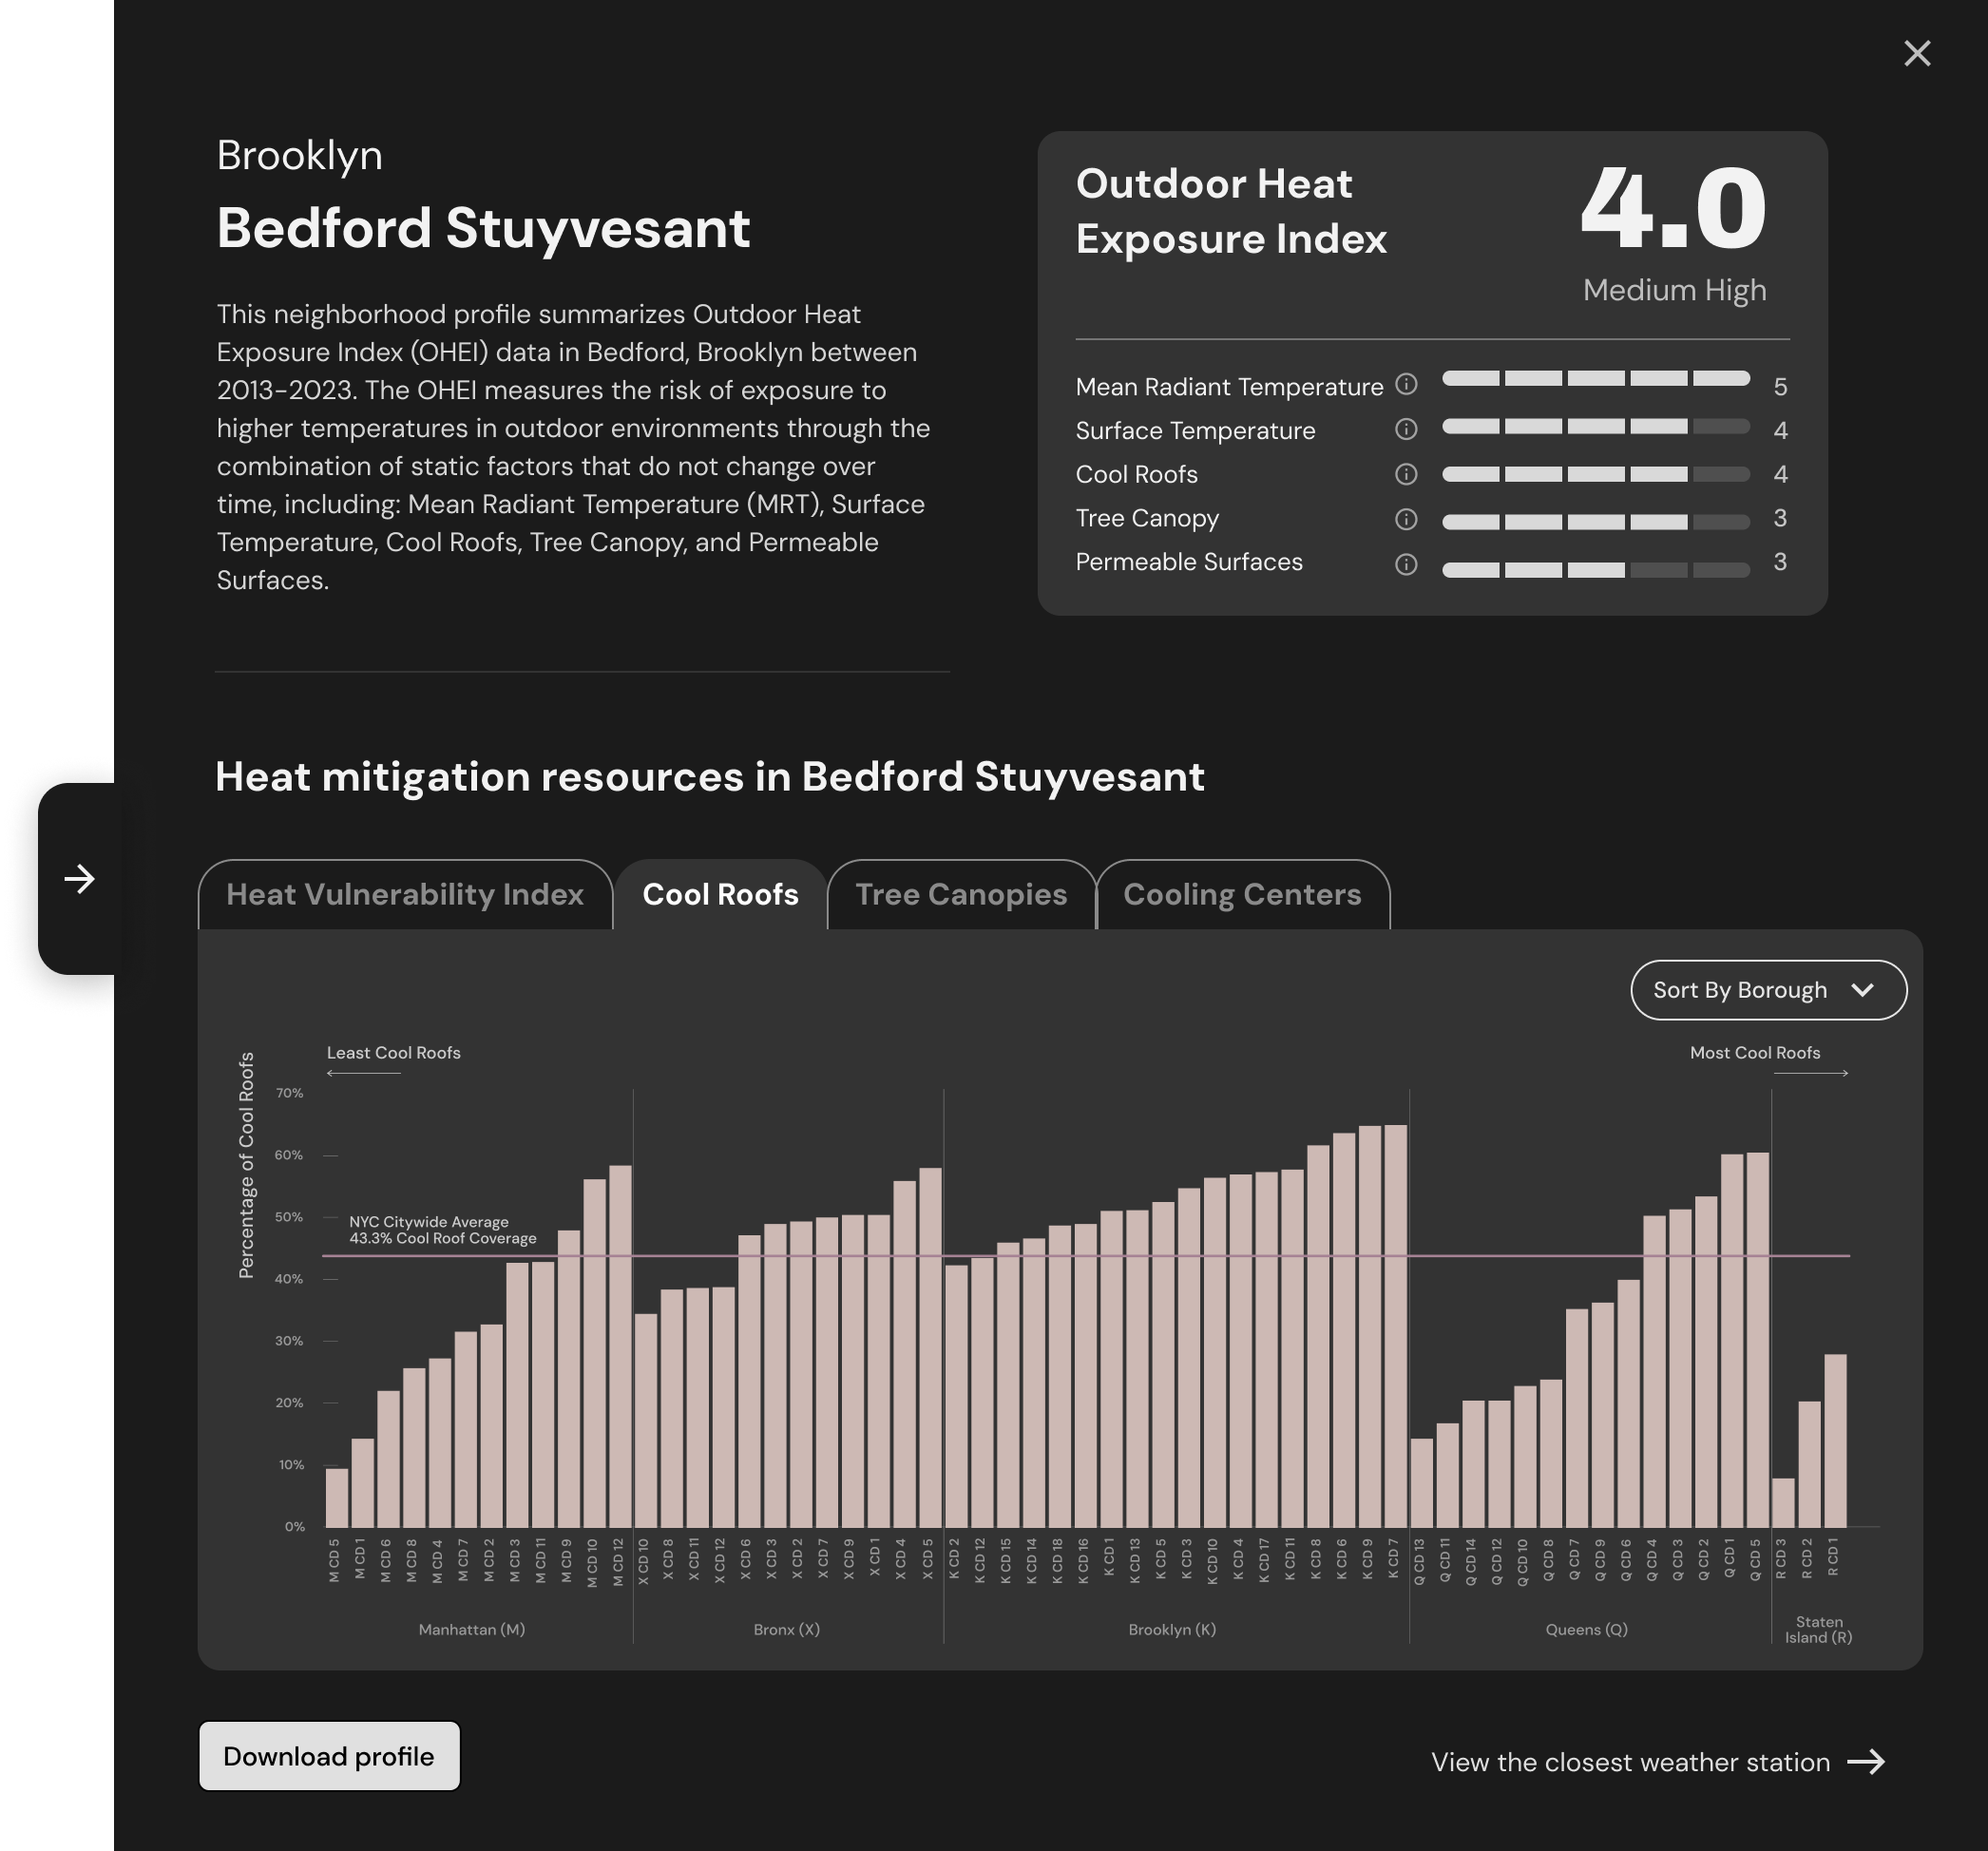Click the Medium High rating text

(1675, 290)
